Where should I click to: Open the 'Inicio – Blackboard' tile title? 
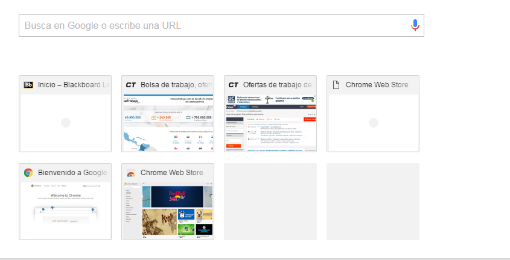(x=74, y=85)
